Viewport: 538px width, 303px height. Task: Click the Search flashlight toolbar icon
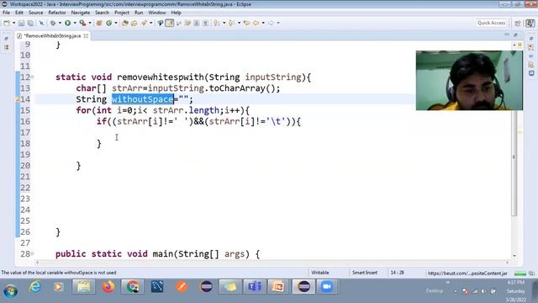pos(144,23)
